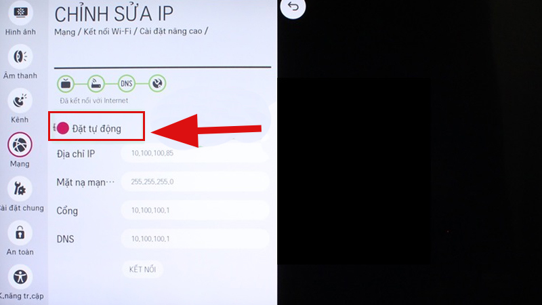Click the Cài đặt nâng cao breadcrumb
This screenshot has width=542, height=305.
[171, 31]
